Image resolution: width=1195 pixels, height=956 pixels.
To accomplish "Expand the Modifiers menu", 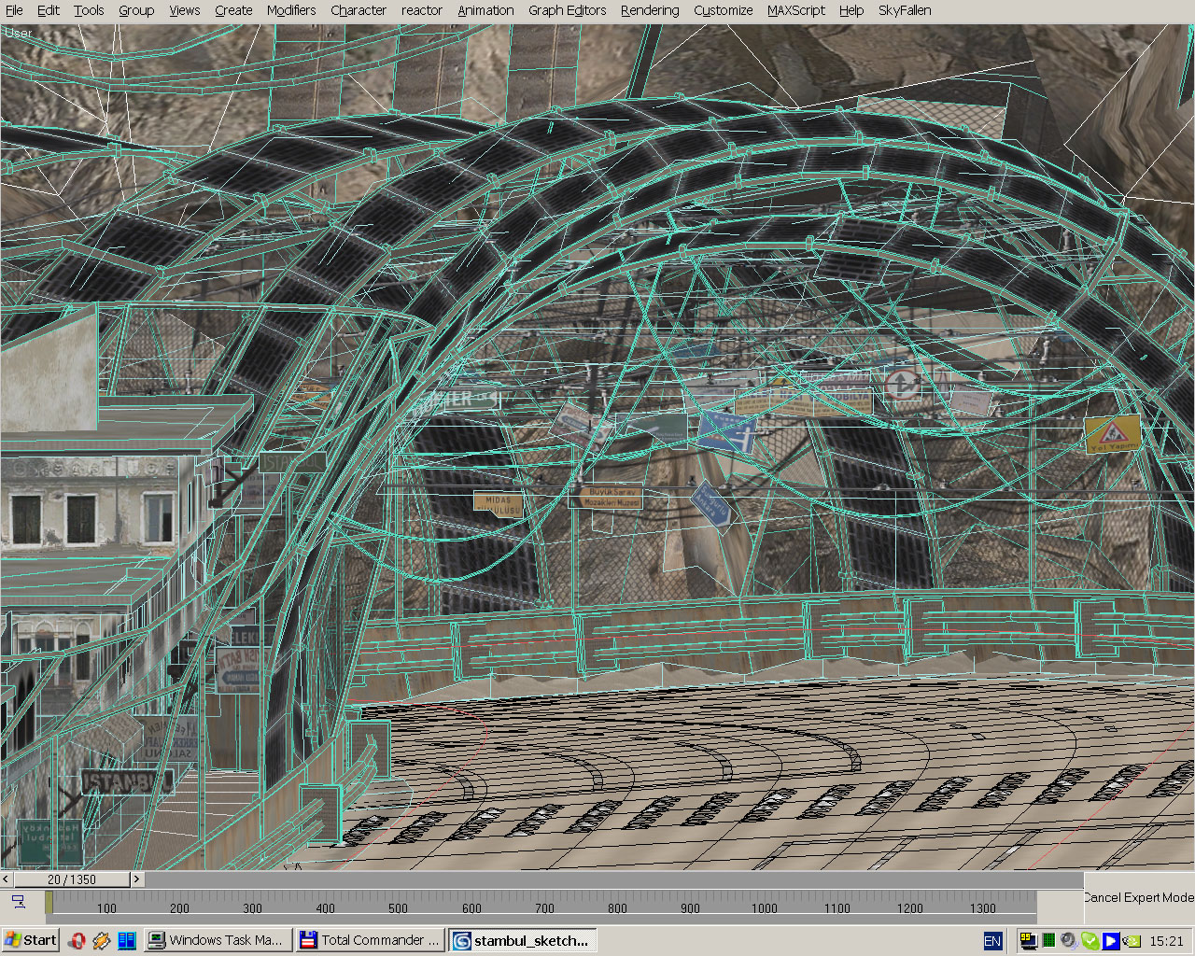I will (291, 10).
